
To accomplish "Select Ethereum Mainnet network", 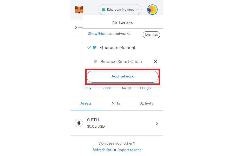I will 118,48.
